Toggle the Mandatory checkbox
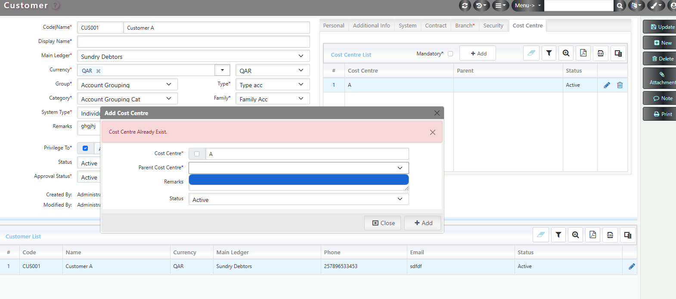 point(450,54)
